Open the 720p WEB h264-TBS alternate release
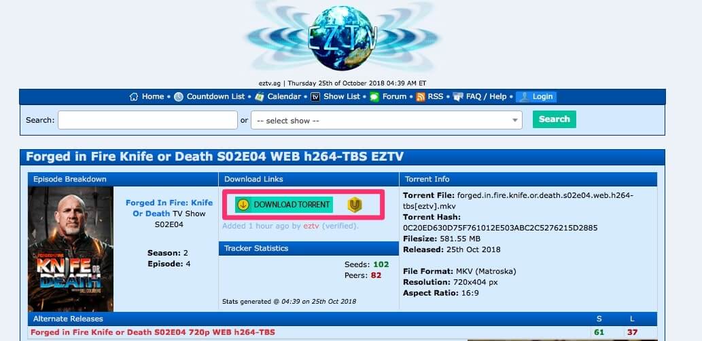This screenshot has width=702, height=341. (x=153, y=332)
